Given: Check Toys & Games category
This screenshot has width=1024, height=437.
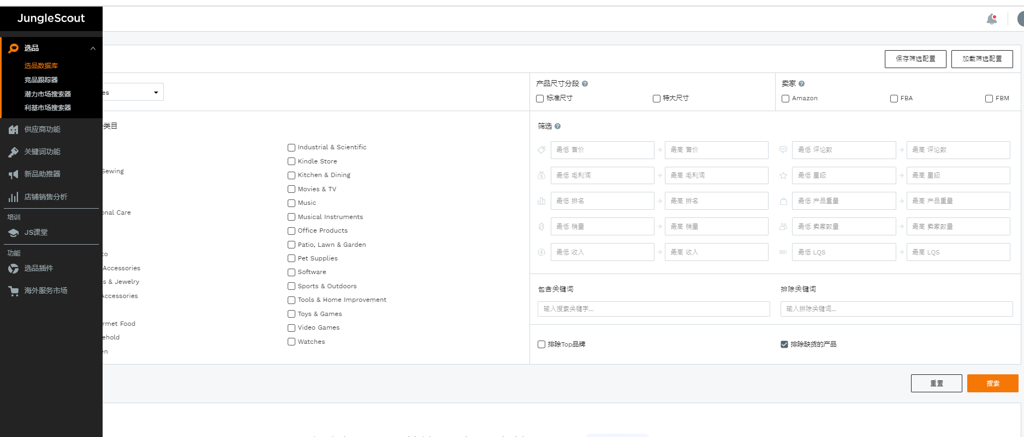Looking at the screenshot, I should pos(291,314).
